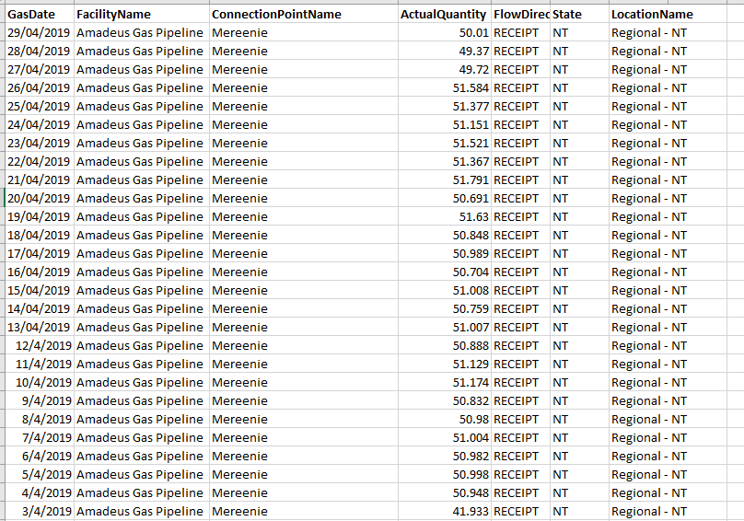Viewport: 744px width, 521px height.
Task: Click the date cell 29/04/2019
Action: click(40, 33)
